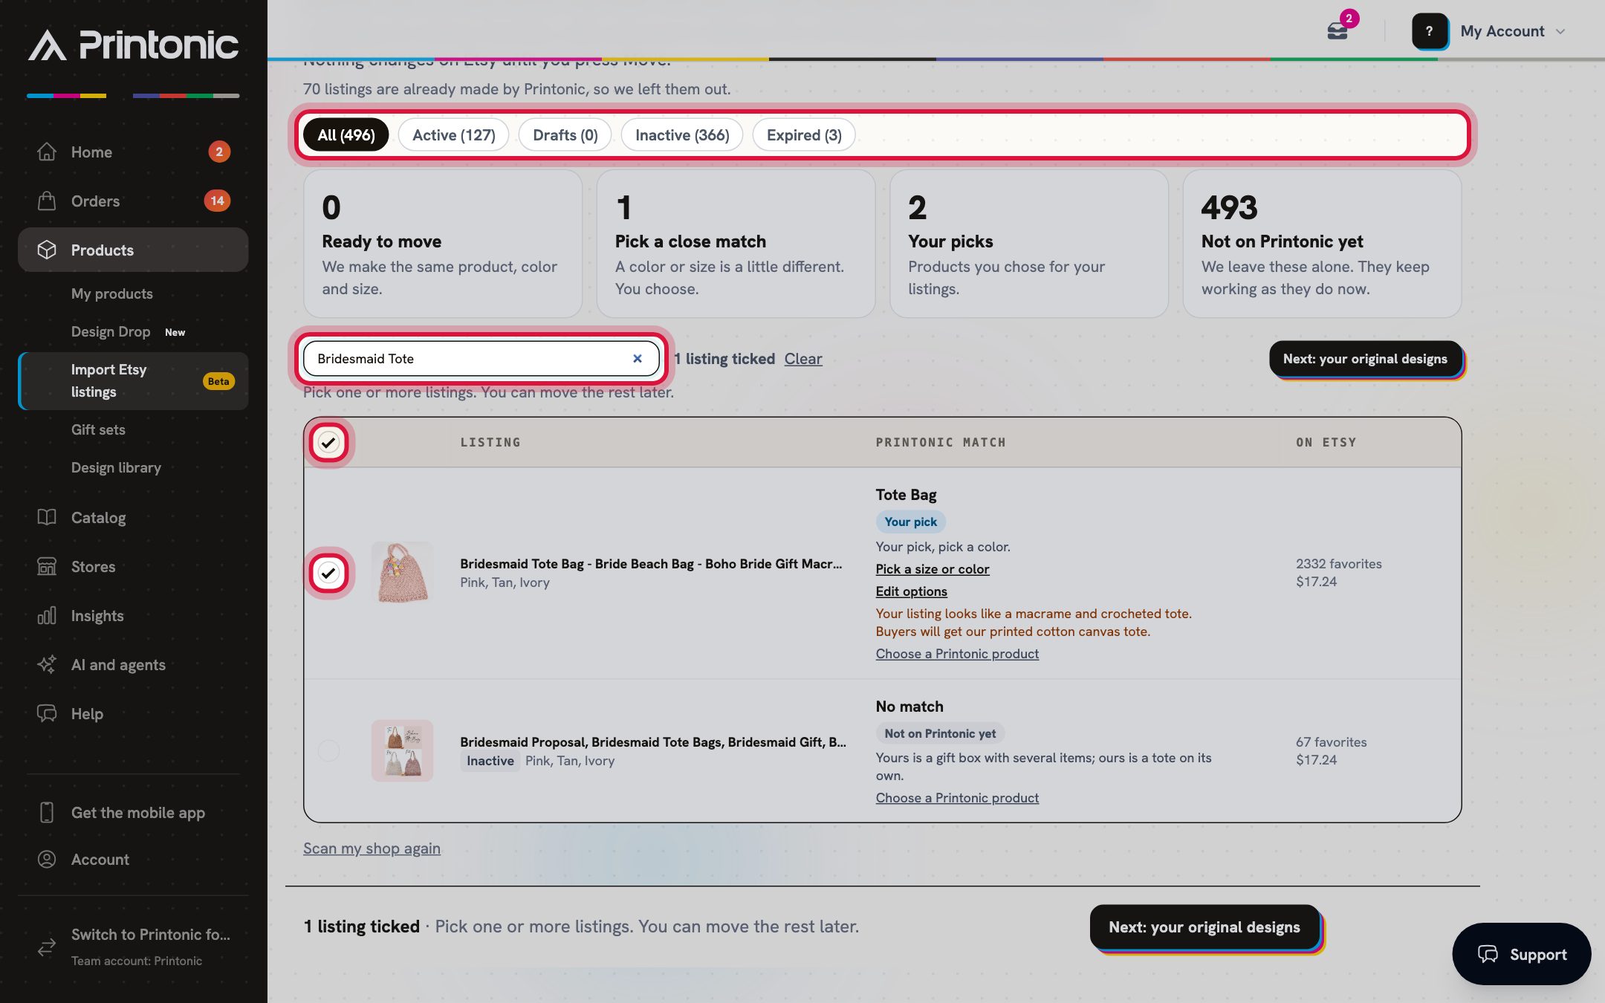Image resolution: width=1605 pixels, height=1003 pixels.
Task: Open Design Drop in sidebar
Action: point(111,331)
